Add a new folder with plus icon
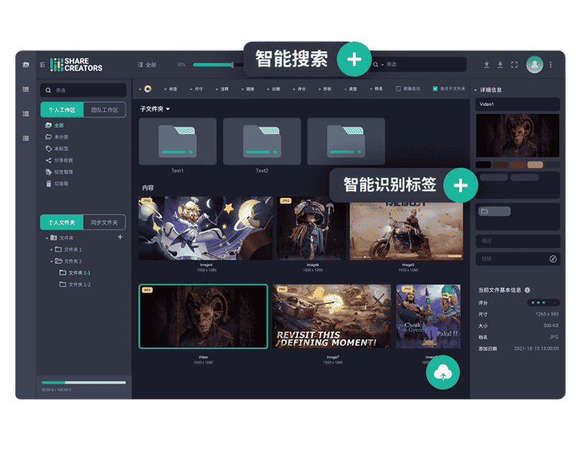The image size is (584, 449). click(x=120, y=237)
